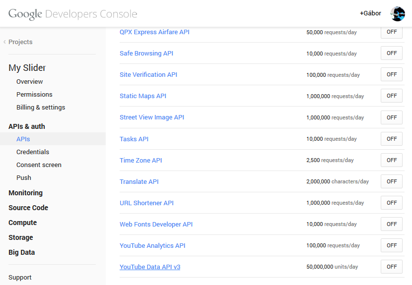Expand the APIs & auth section
The width and height of the screenshot is (412, 285).
(x=26, y=126)
